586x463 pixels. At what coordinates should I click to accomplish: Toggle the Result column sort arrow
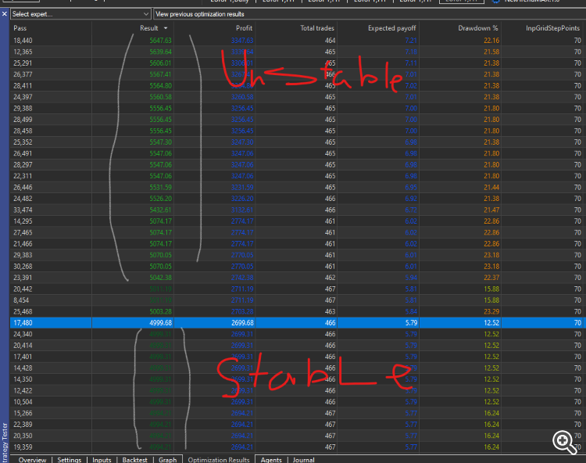[x=166, y=28]
